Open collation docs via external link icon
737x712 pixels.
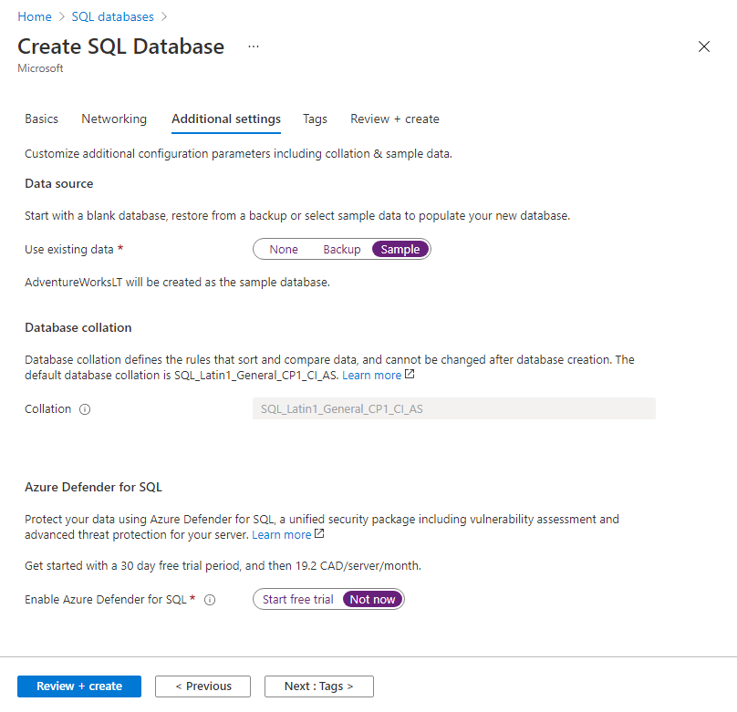point(410,375)
